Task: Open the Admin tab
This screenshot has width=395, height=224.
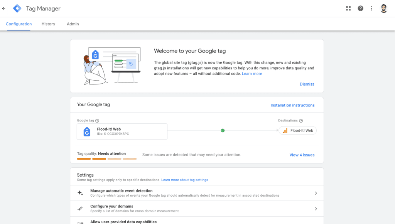Action: click(73, 24)
